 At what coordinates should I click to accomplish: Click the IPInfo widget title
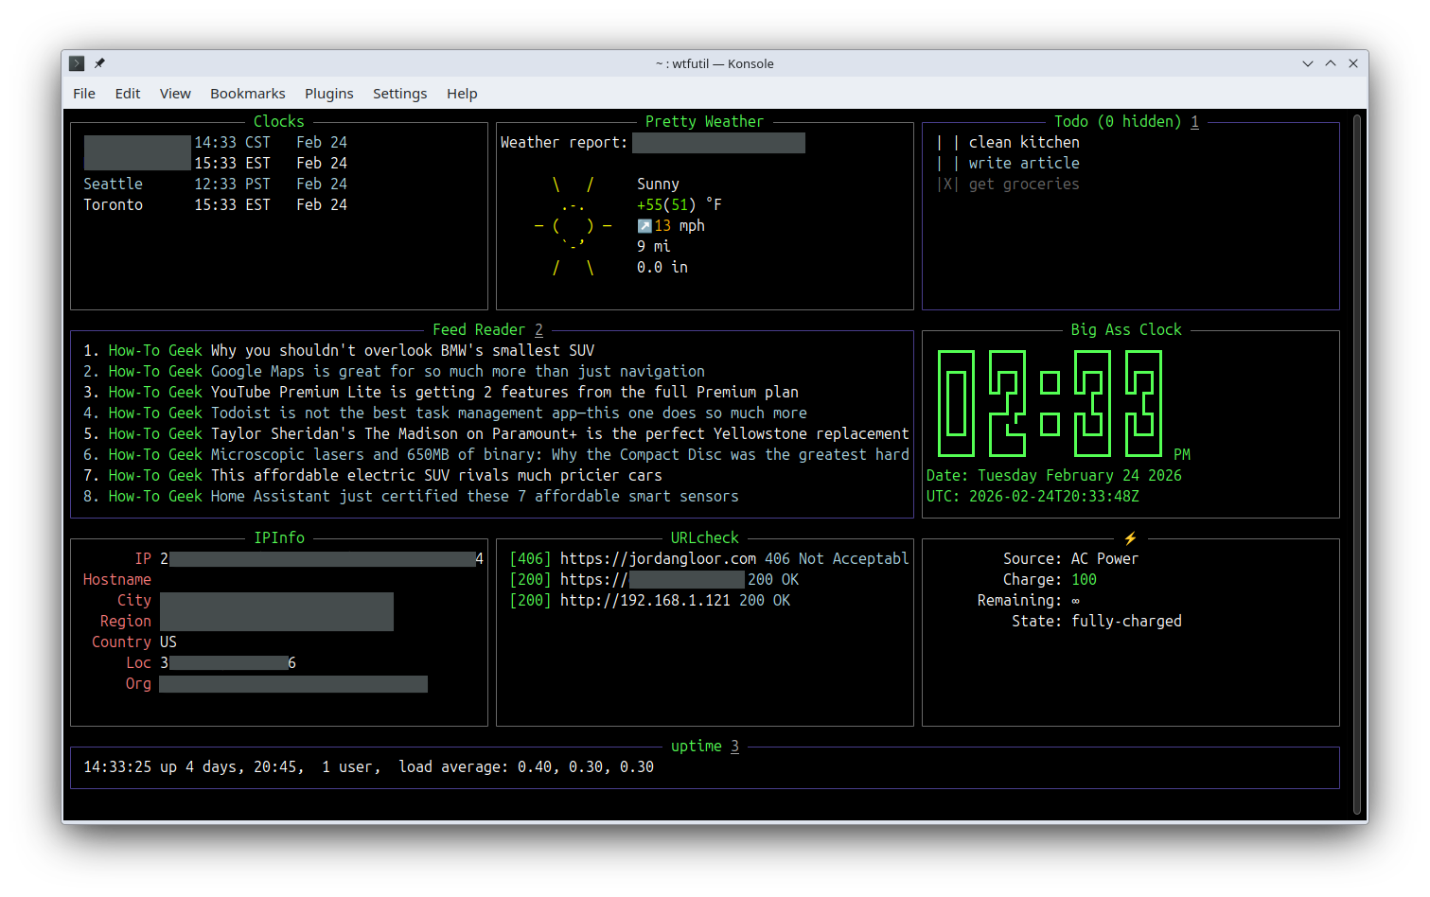pos(279,537)
